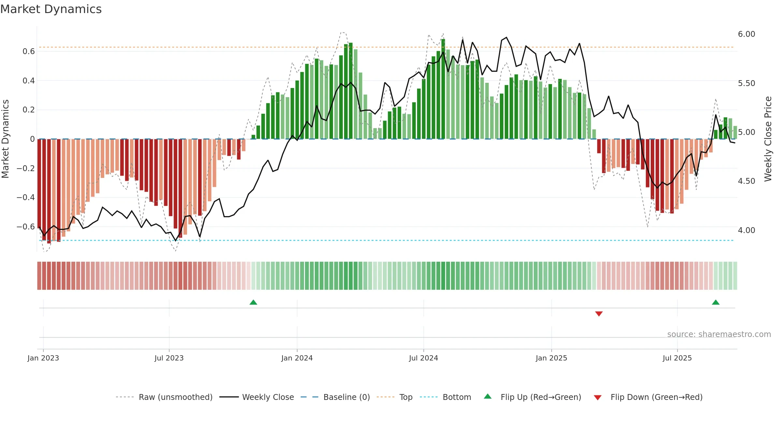Click the 0.4 left axis tick label
782x440 pixels.
[x=29, y=81]
